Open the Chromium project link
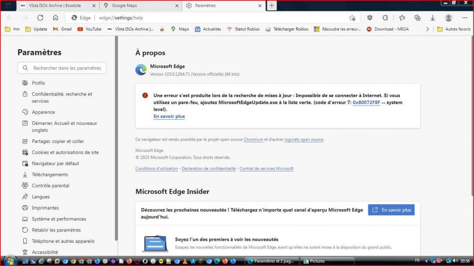 (253, 140)
